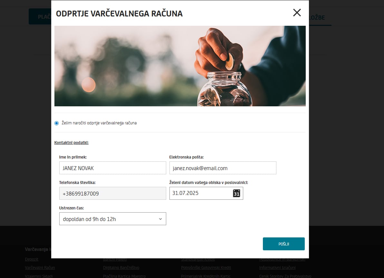
Task: Open Cenik Storitev Za Prebivalstvo link
Action: [285, 276]
